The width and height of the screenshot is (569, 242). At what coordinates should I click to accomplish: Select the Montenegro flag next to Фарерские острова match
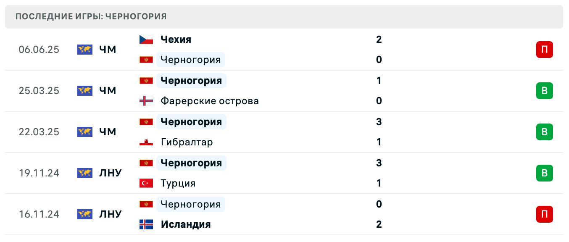pos(146,80)
